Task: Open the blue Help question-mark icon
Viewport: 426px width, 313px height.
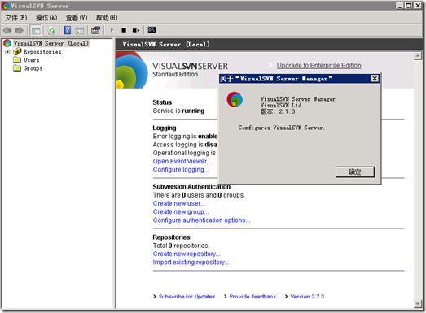Action: coord(68,30)
